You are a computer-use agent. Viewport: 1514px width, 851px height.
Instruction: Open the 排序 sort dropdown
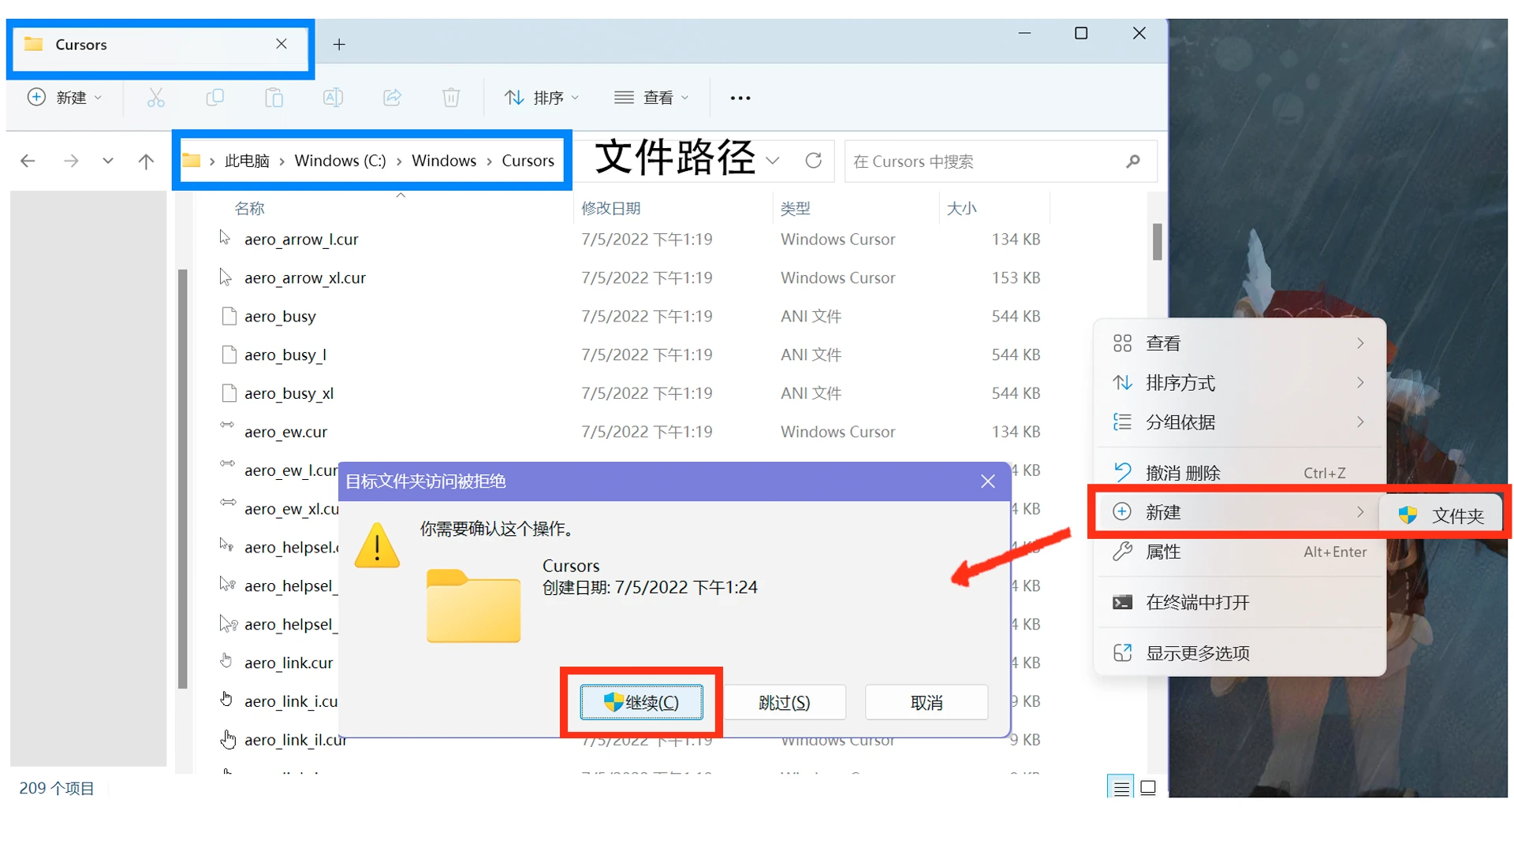click(x=543, y=98)
